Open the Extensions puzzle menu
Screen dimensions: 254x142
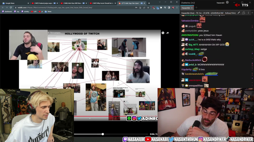(x=161, y=7)
